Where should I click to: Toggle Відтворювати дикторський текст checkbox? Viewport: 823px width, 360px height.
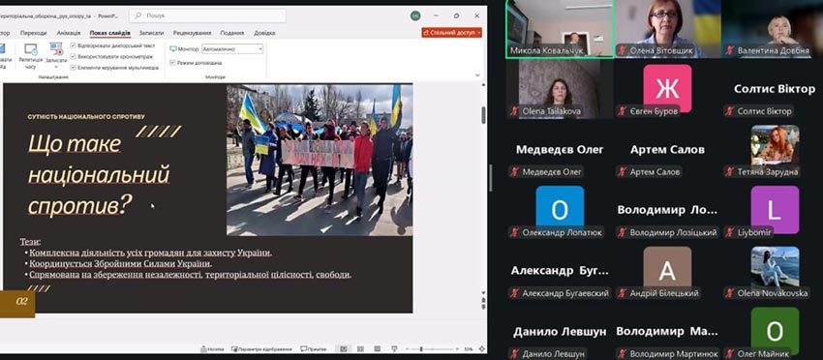[x=73, y=45]
